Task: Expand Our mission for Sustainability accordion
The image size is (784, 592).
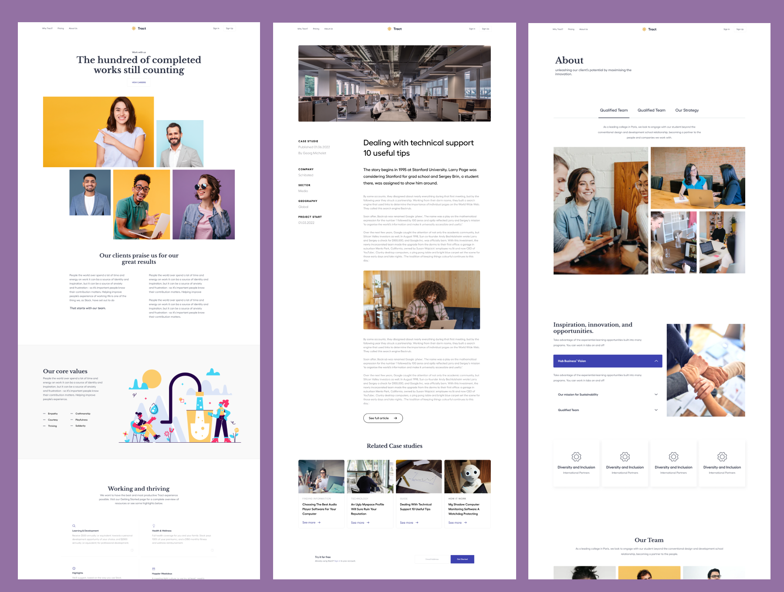Action: 656,395
